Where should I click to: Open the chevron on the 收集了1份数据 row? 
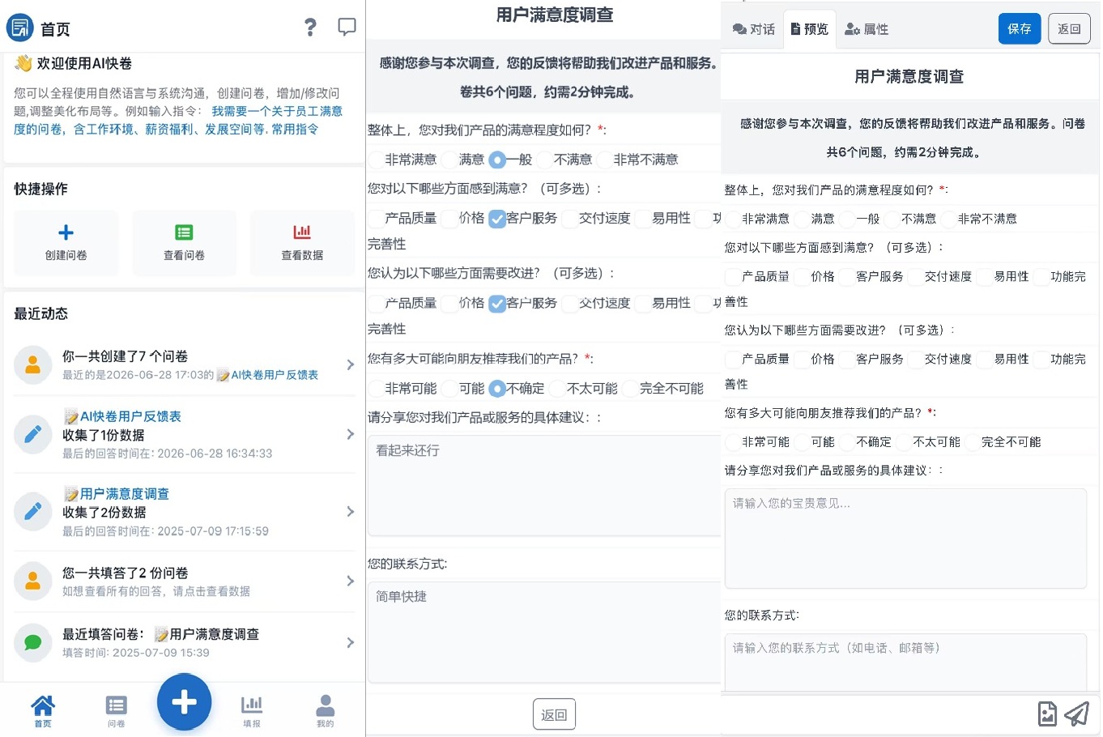pos(350,435)
